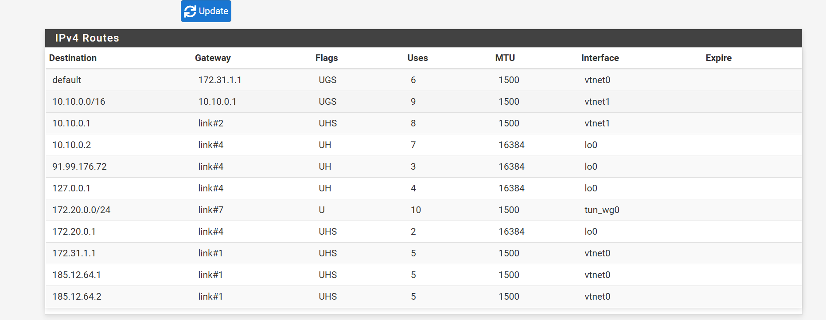
Task: Click destination 127.0.0.1
Action: 71,188
